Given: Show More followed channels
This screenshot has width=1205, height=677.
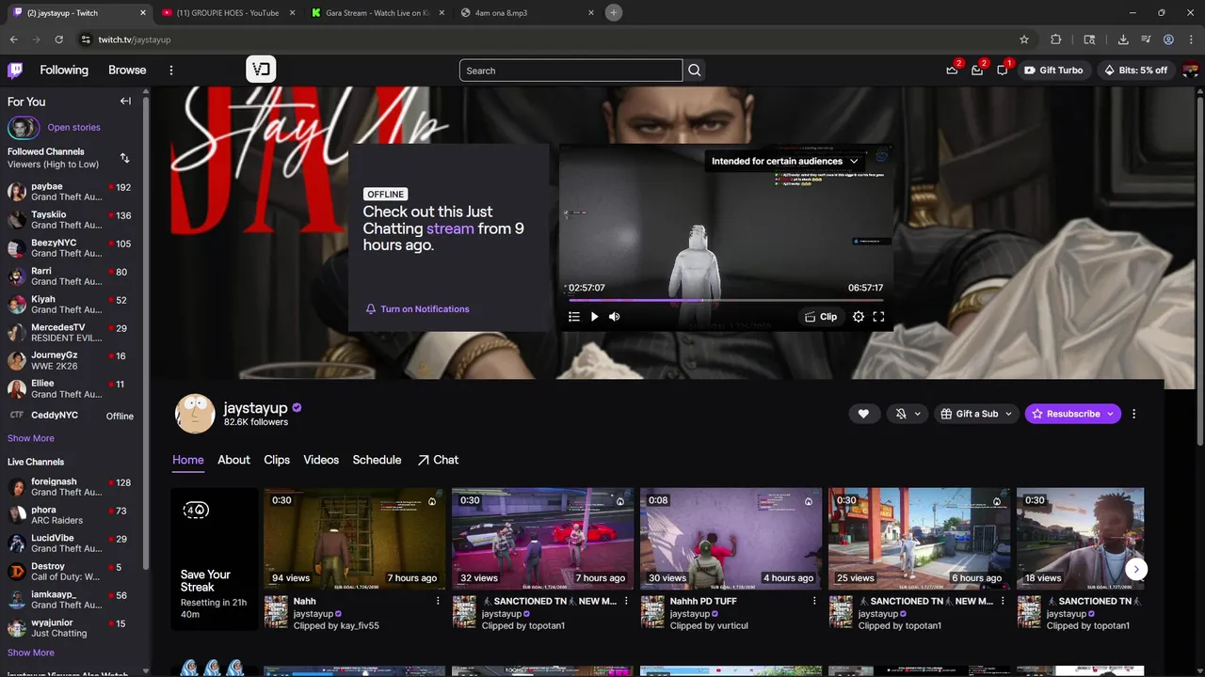Looking at the screenshot, I should 31,438.
